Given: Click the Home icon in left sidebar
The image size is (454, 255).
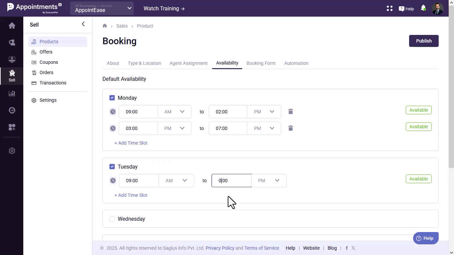Looking at the screenshot, I should (12, 26).
